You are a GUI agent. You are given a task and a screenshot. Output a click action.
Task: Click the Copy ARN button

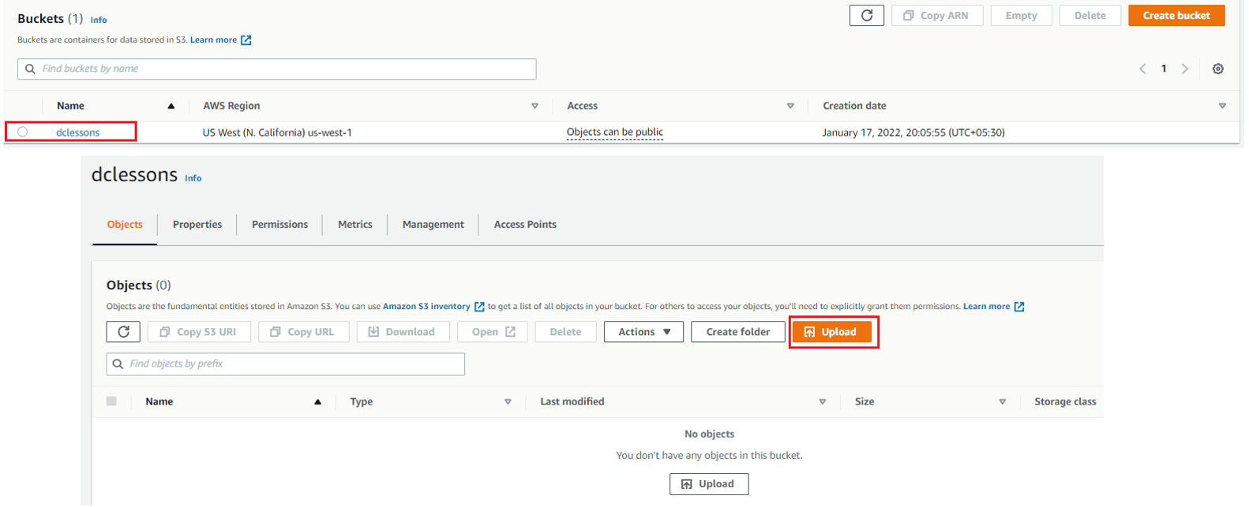(937, 16)
